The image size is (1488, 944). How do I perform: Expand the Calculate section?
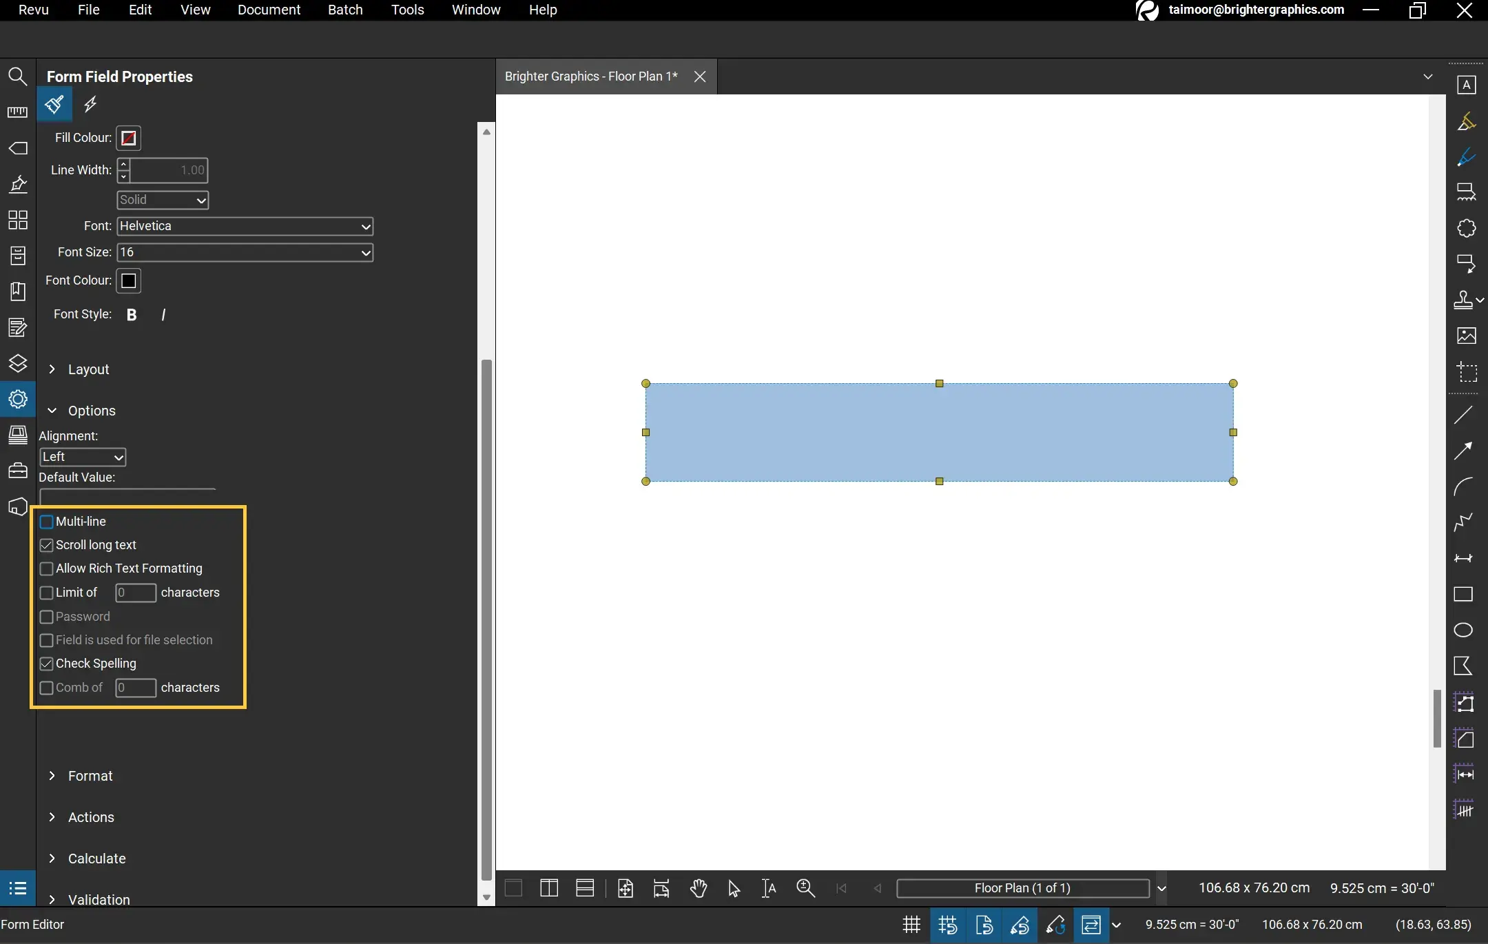[x=52, y=859]
